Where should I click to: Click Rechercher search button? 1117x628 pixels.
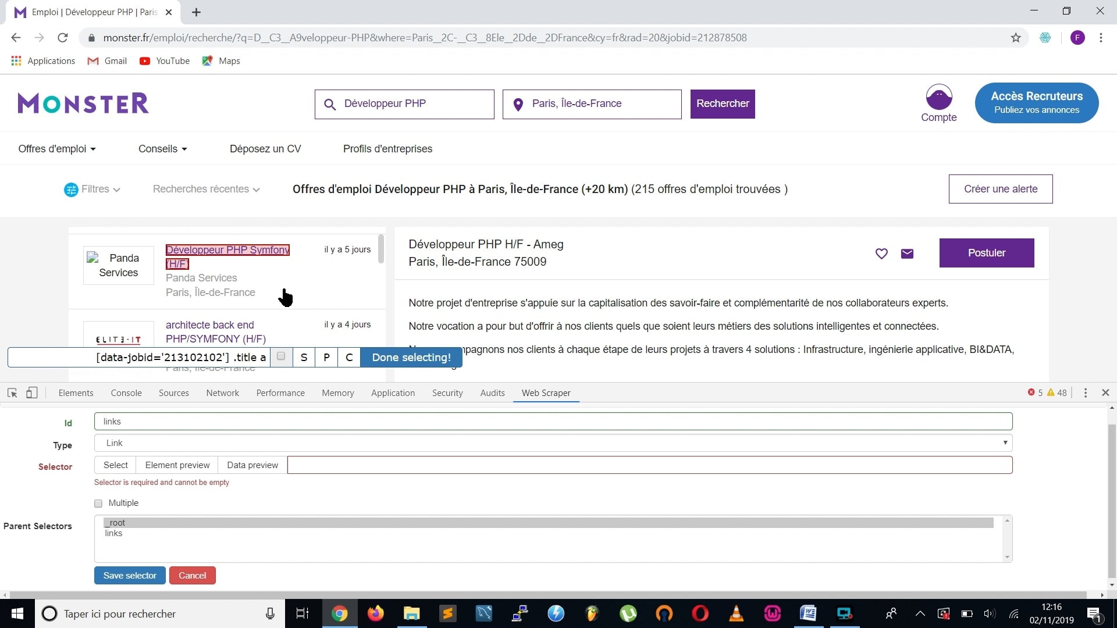pos(723,104)
